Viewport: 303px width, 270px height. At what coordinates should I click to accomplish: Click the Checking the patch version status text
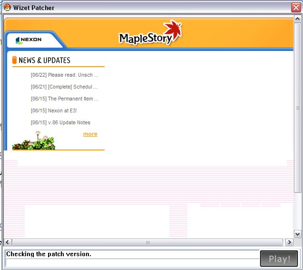49,254
